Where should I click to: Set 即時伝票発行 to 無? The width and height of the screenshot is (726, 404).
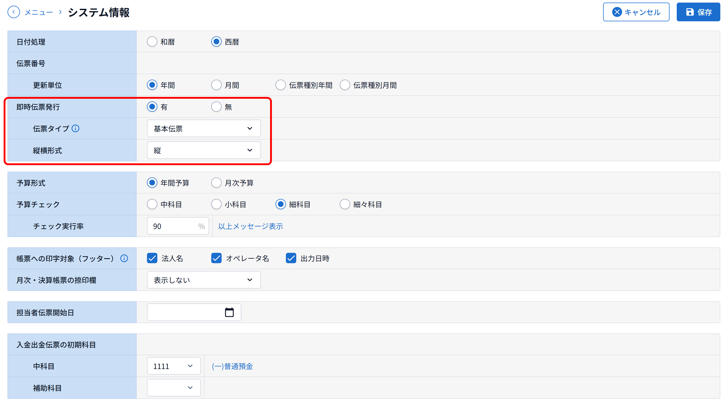(216, 107)
